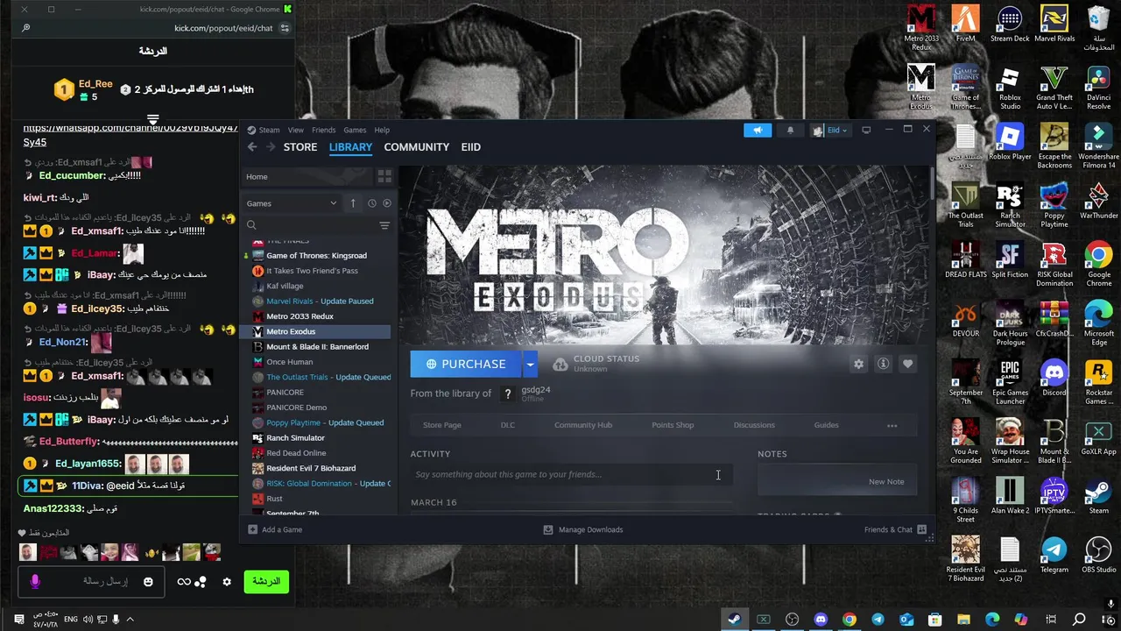Toggle the ready-to-play filter
The image size is (1121, 631).
coord(387,203)
